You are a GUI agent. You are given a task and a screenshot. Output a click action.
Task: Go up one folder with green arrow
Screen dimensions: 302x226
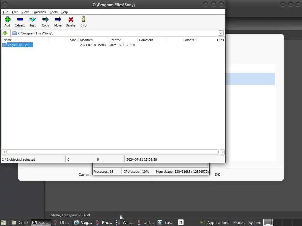click(5, 33)
